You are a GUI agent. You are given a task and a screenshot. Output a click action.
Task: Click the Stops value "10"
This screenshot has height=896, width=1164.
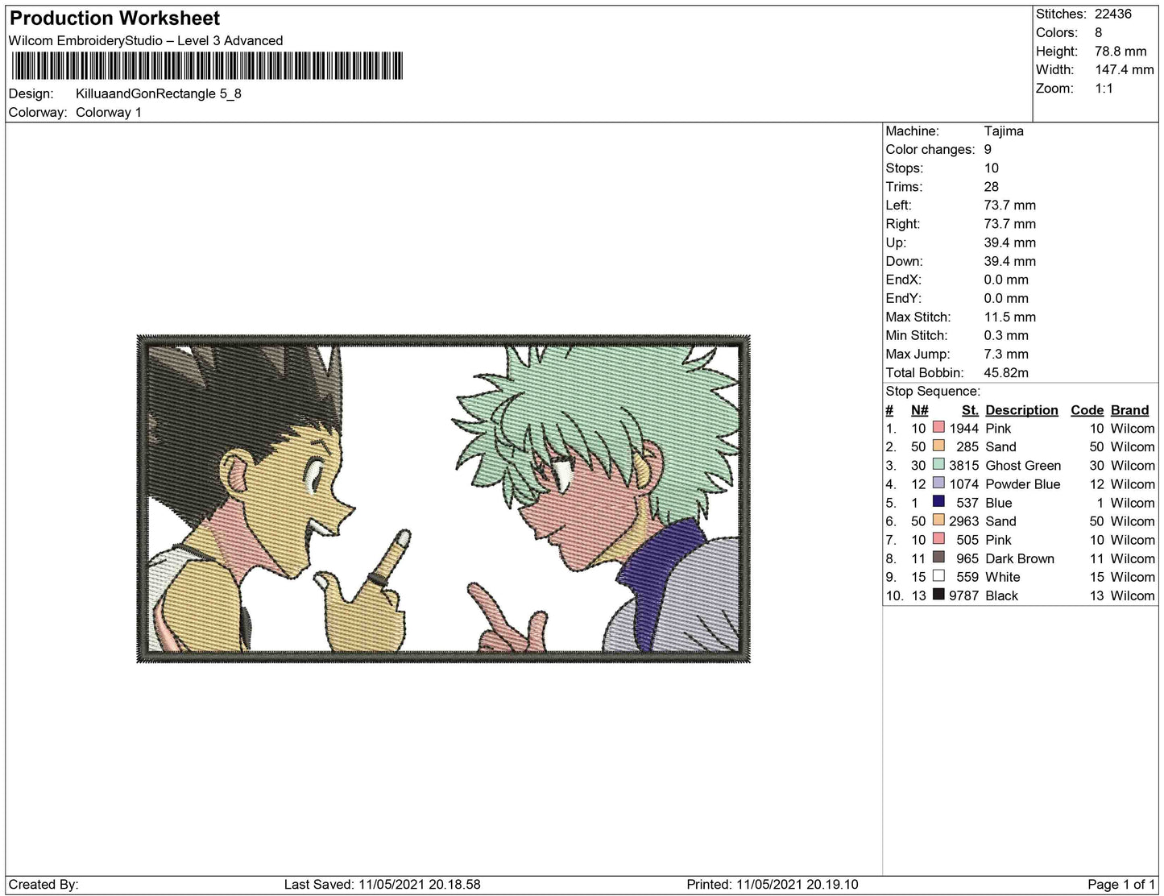point(992,168)
